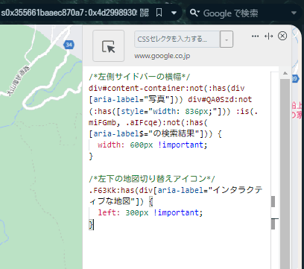The image size is (304, 269).
Task: Toggle panel side position icon
Action: pyautogui.click(x=269, y=37)
